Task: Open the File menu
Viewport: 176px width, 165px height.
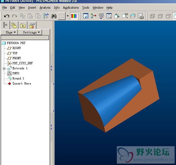Action: [x=4, y=8]
